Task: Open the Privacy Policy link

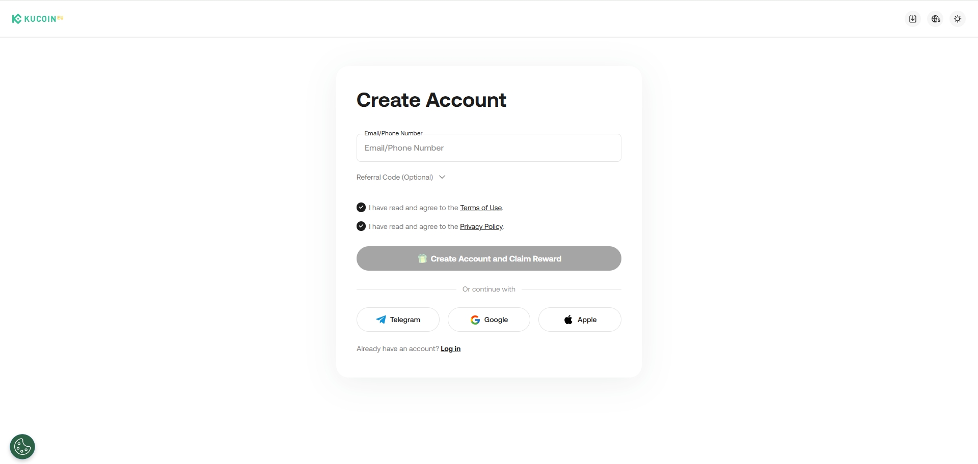Action: click(481, 226)
